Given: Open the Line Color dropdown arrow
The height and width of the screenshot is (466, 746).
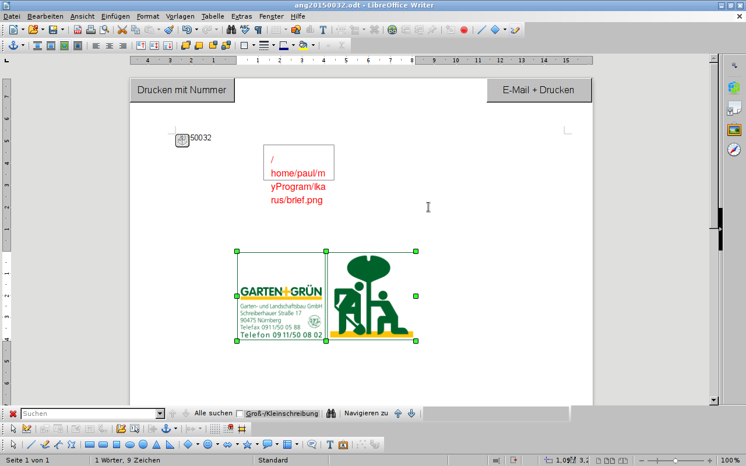Looking at the screenshot, I should click(293, 45).
